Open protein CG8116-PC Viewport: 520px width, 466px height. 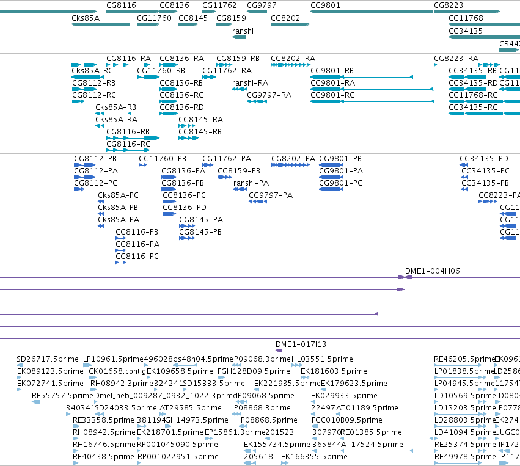137,257
